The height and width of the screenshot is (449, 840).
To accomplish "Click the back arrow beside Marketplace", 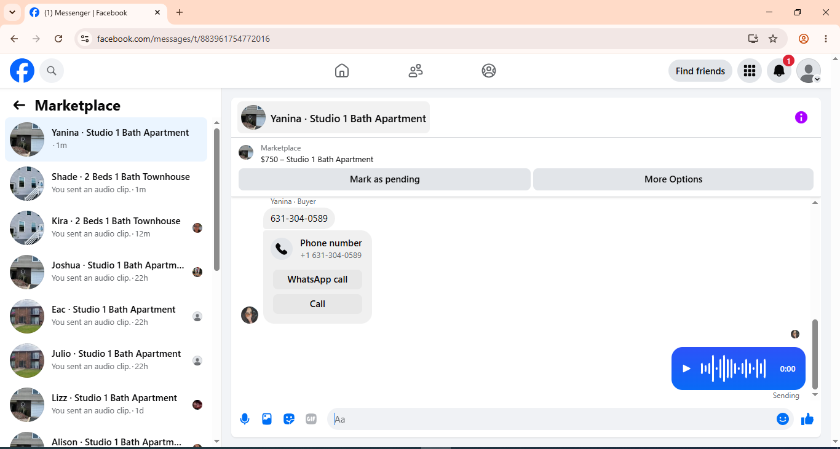I will click(x=19, y=105).
